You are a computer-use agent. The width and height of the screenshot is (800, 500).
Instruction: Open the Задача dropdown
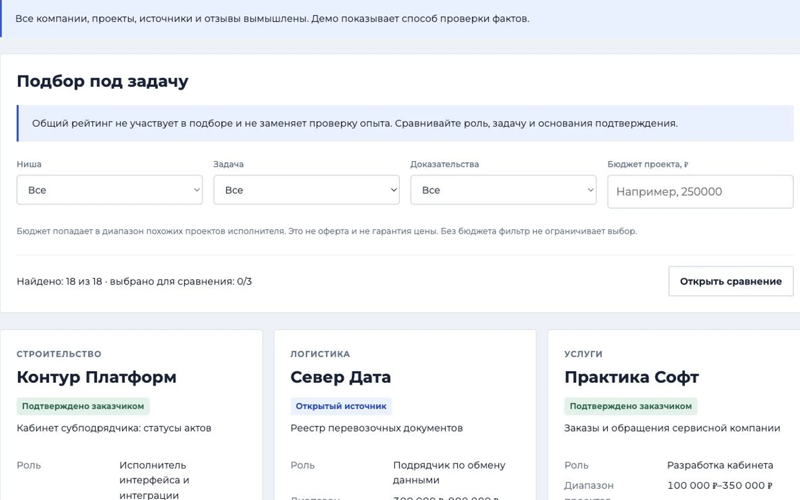pos(307,190)
